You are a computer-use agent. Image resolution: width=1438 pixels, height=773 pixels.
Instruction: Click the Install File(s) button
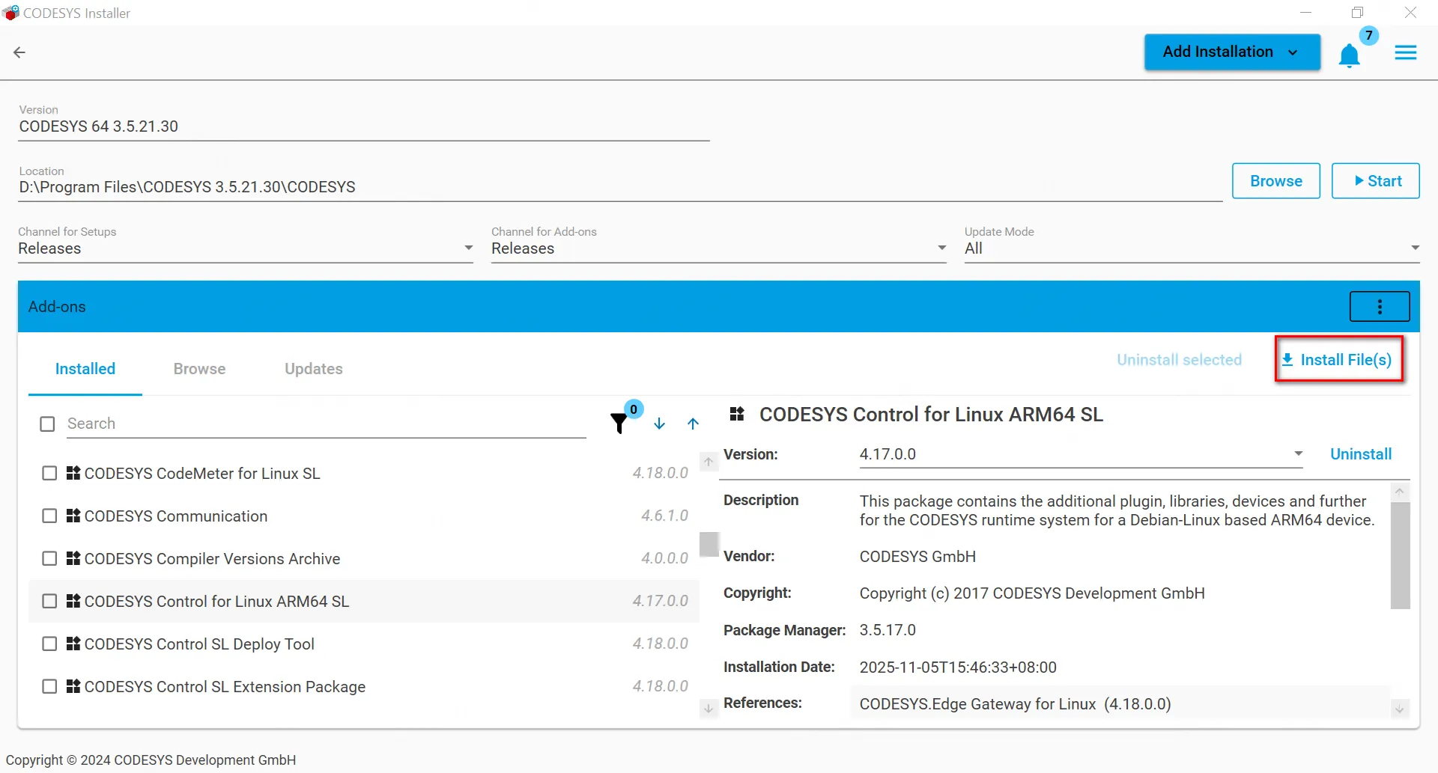point(1338,360)
